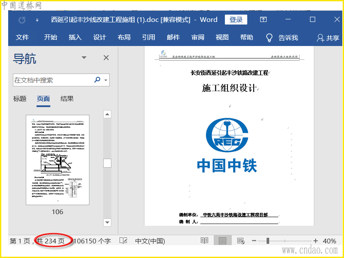
Task: Switch to the 视图 ribbon tab
Action: click(222, 37)
